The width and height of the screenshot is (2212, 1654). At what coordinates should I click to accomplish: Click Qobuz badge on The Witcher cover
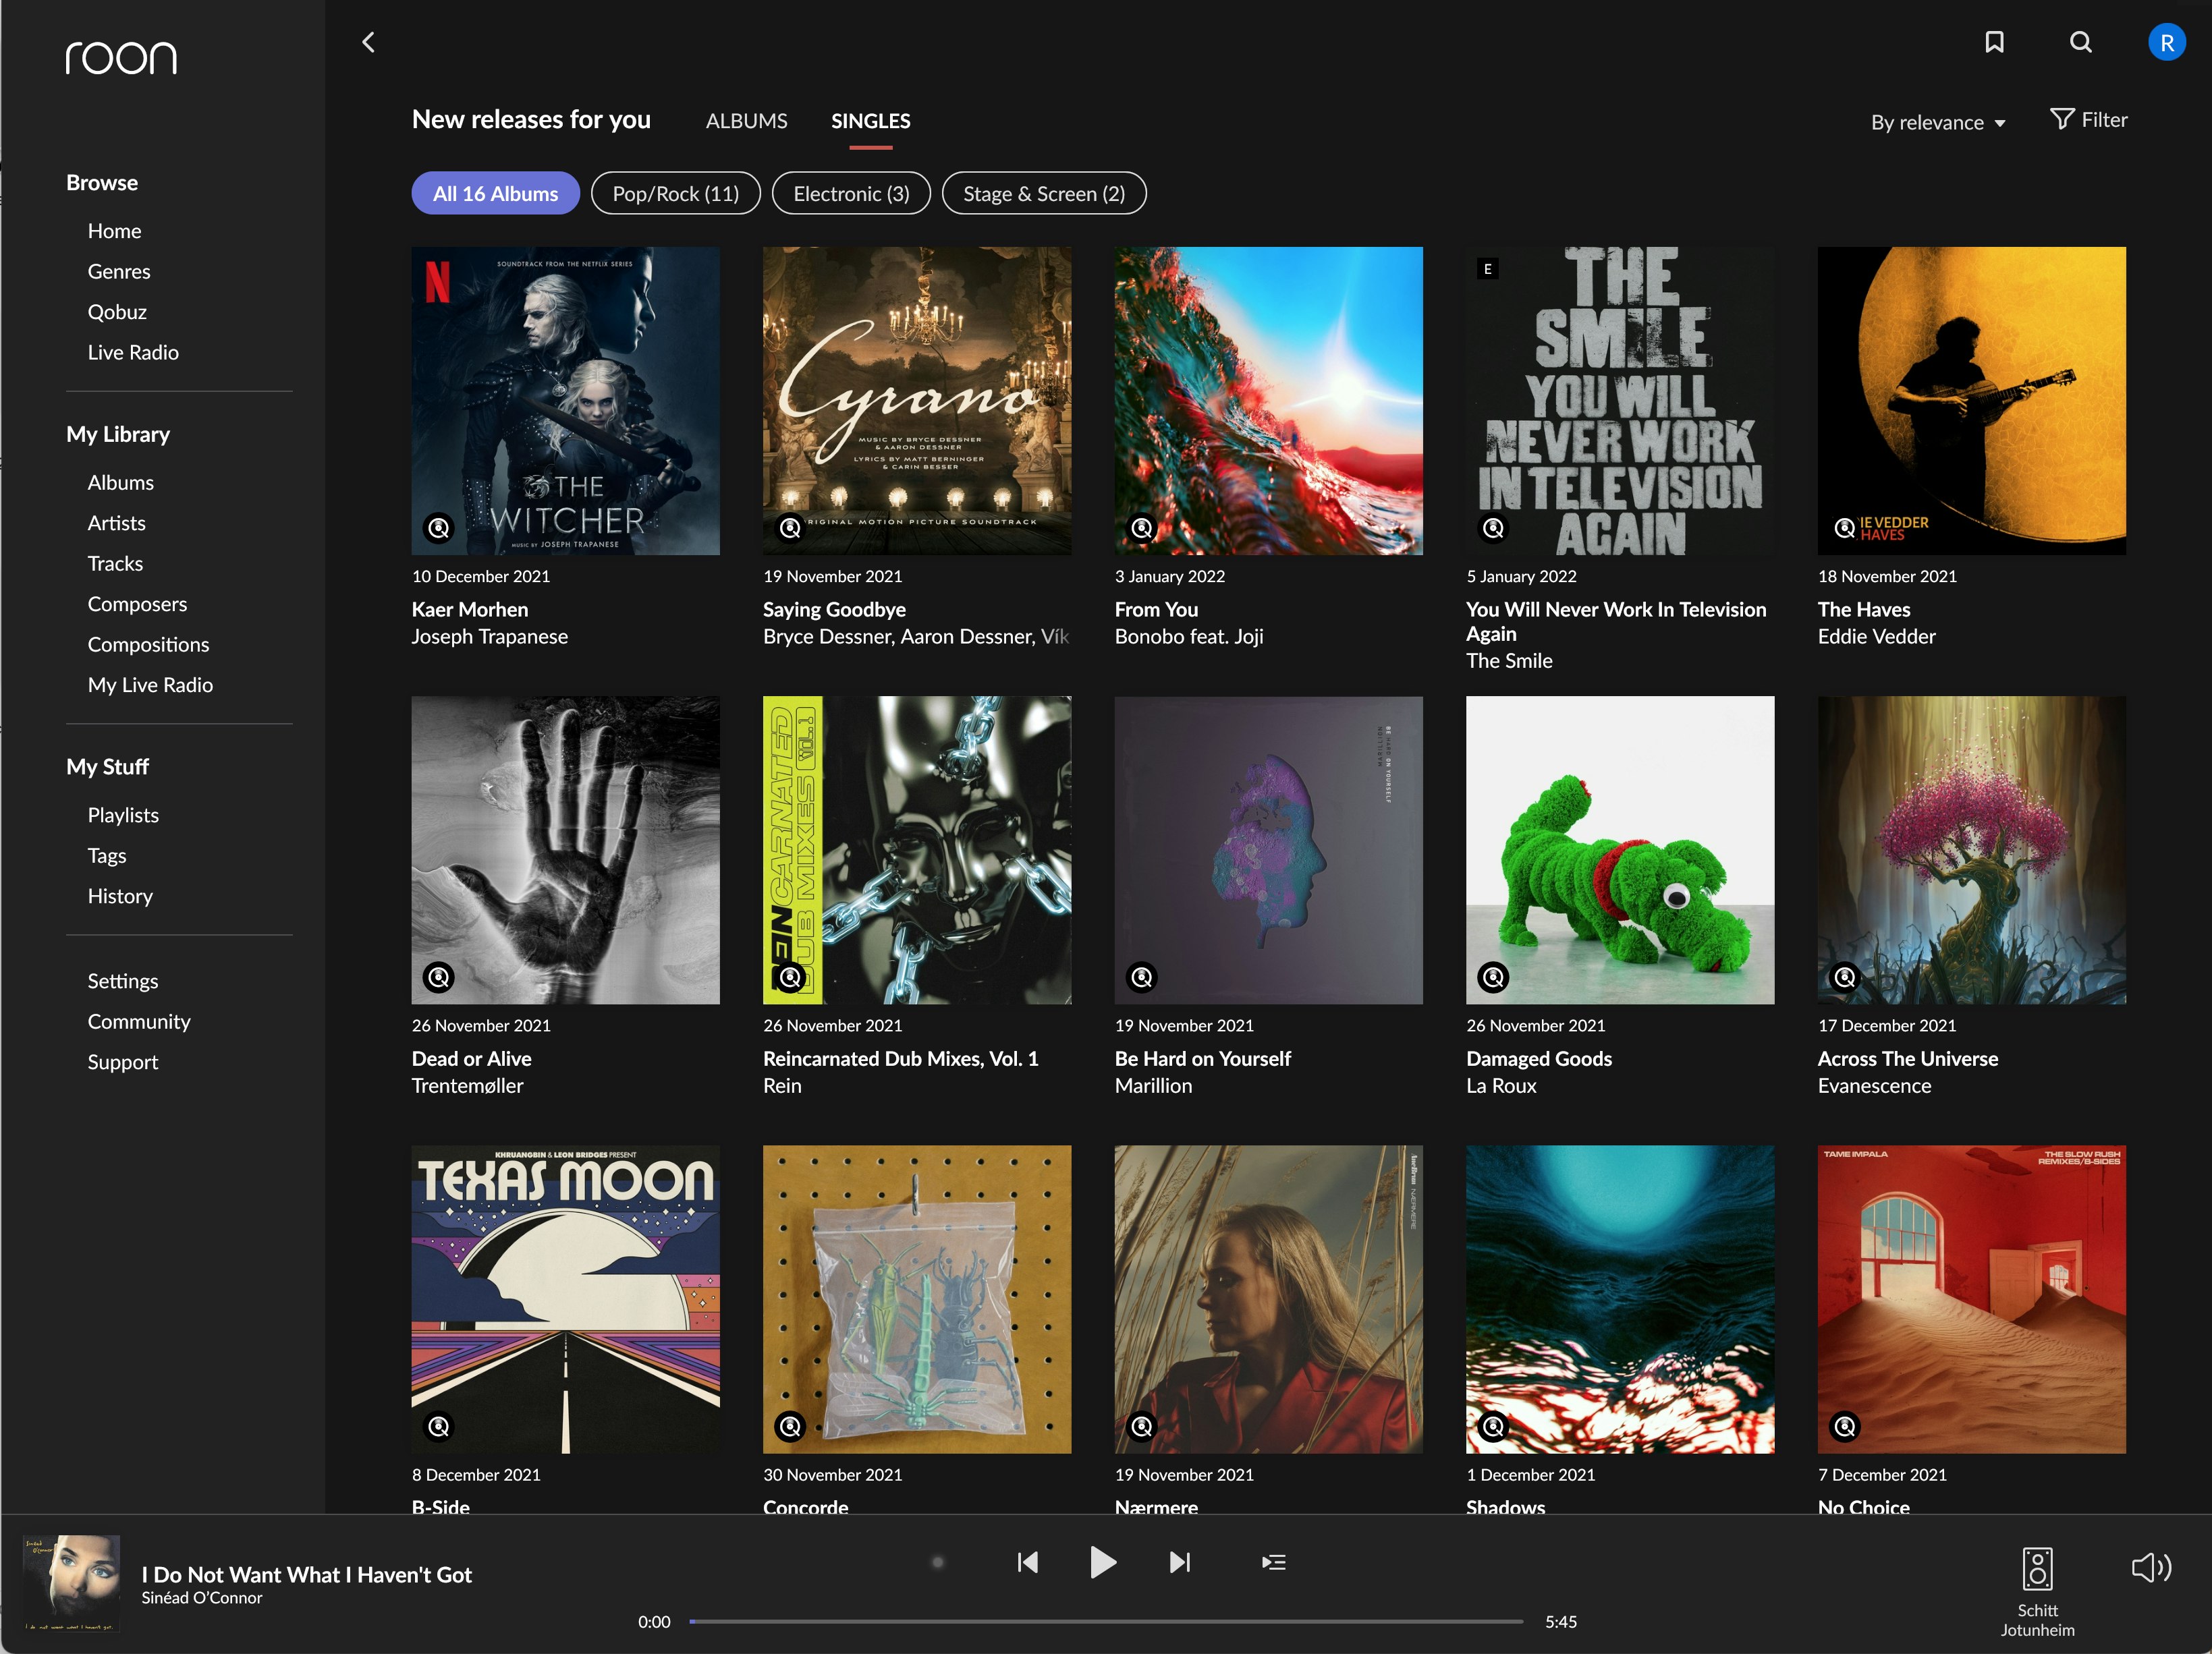439,527
